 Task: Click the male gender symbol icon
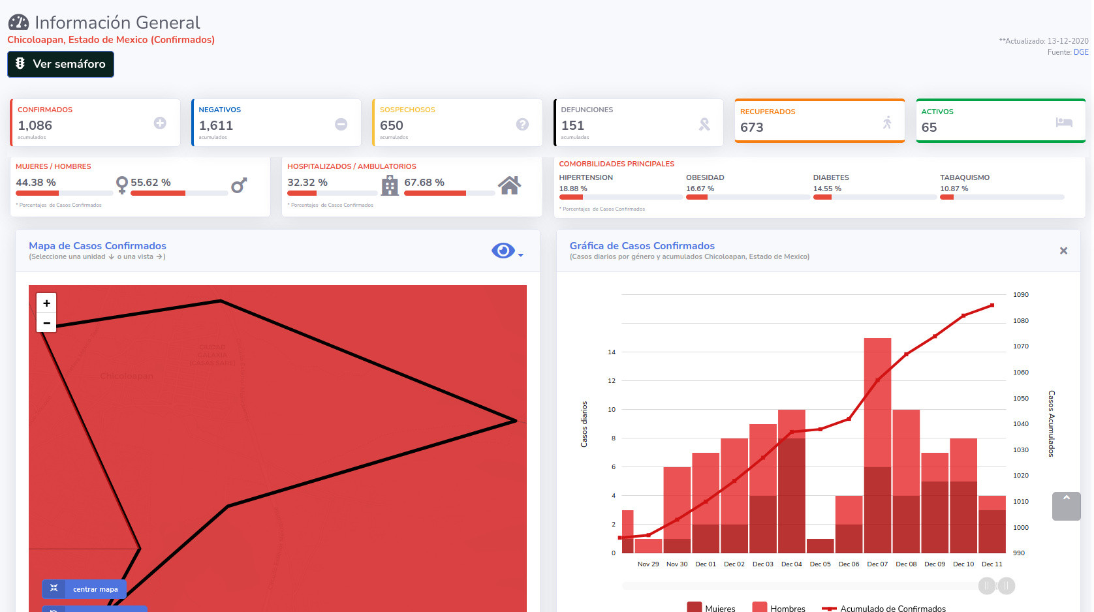pos(239,185)
